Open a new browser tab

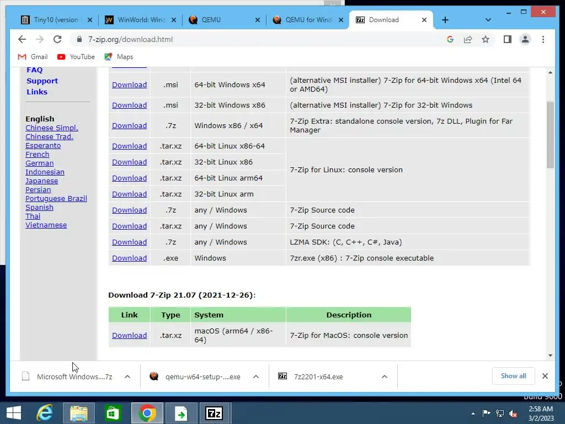[445, 20]
